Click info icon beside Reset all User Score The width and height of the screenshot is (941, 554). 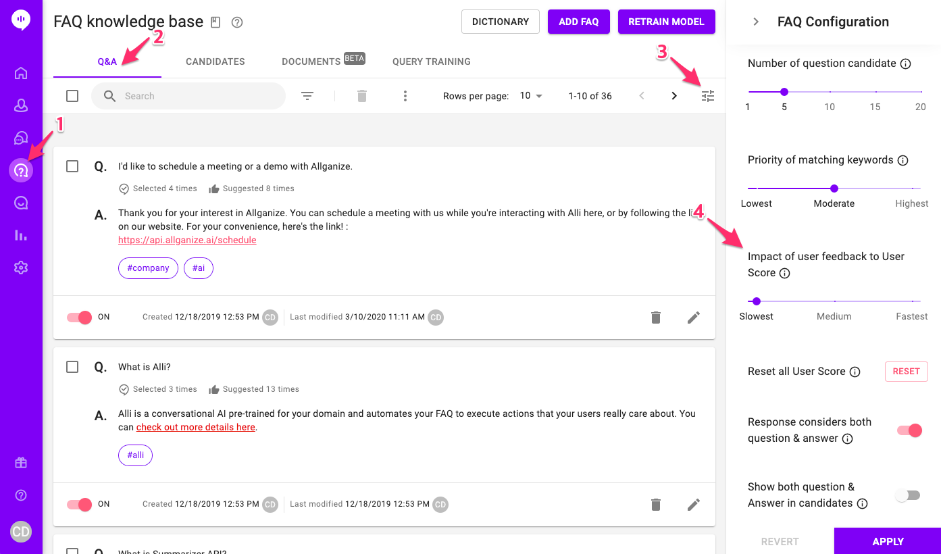(855, 372)
